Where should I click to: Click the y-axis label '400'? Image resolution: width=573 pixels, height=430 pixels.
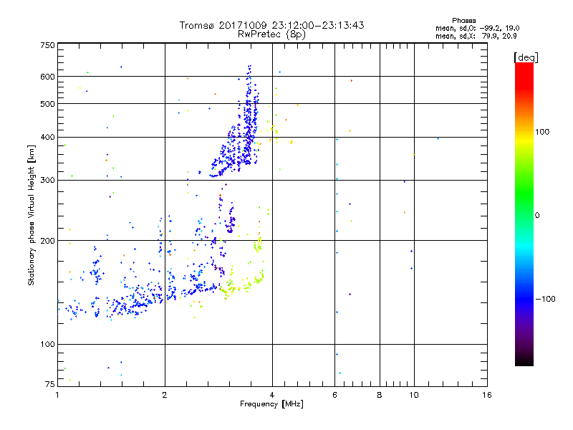click(x=47, y=137)
